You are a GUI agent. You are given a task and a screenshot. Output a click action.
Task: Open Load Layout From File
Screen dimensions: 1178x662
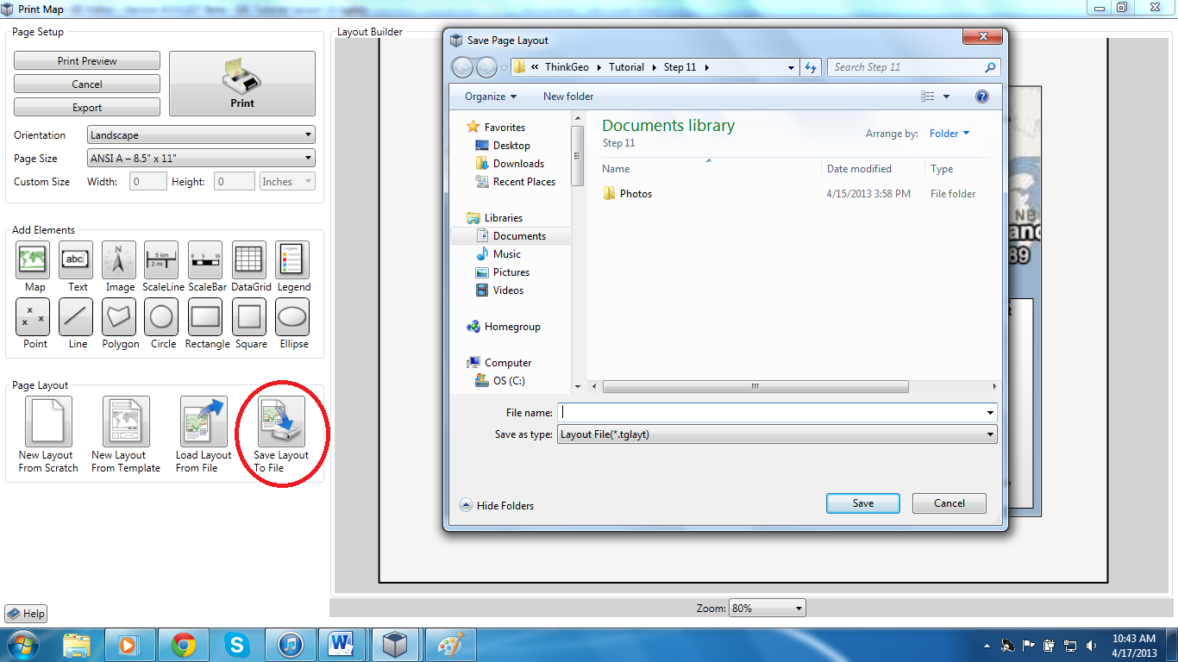(x=203, y=422)
